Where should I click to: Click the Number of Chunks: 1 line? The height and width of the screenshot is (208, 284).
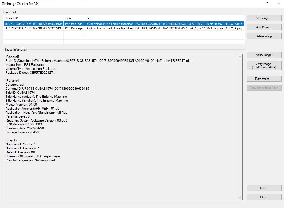click(x=21, y=144)
